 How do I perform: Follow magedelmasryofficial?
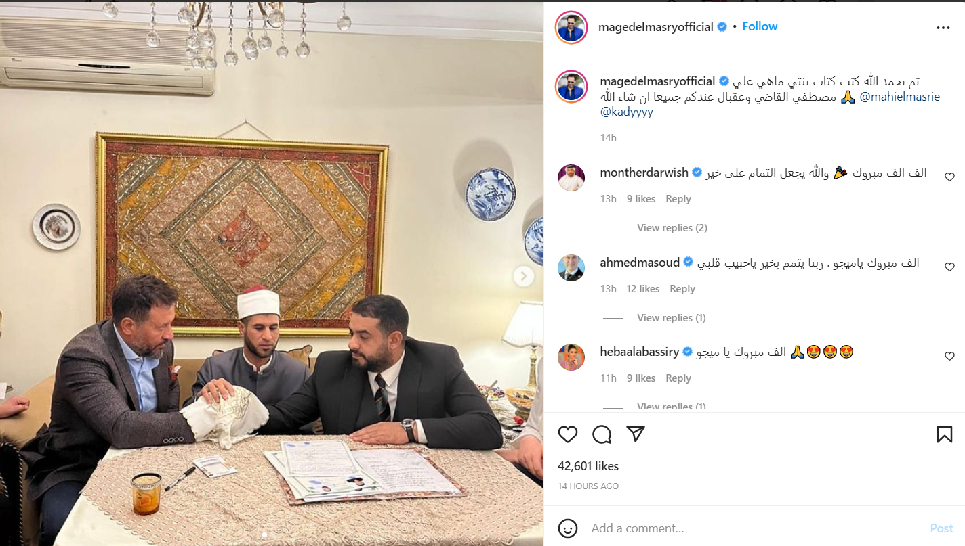coord(760,26)
